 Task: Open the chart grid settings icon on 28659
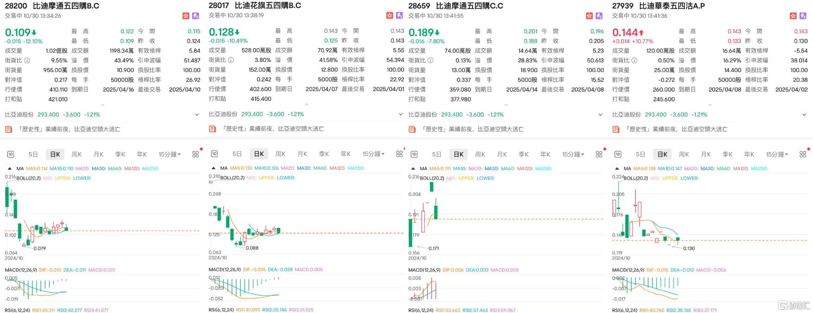pos(599,154)
